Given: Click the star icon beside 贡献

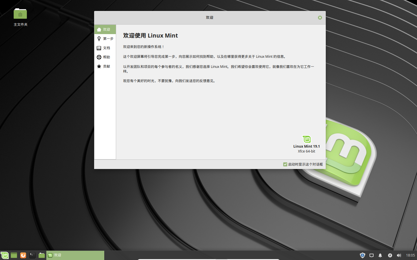Looking at the screenshot, I should tap(99, 66).
